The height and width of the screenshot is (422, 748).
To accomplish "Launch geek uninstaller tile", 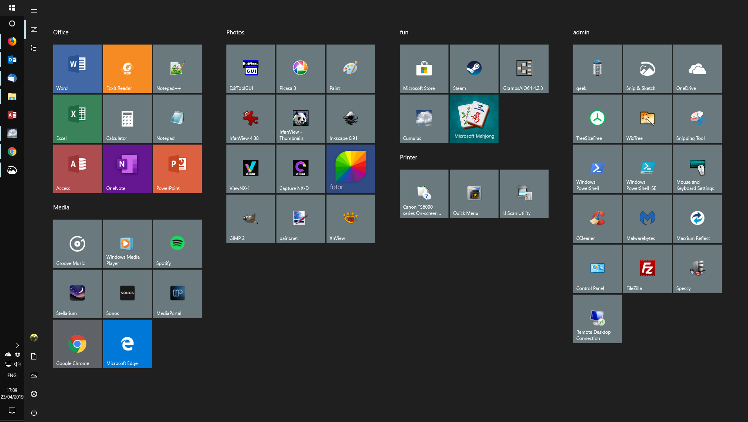I will tap(597, 69).
